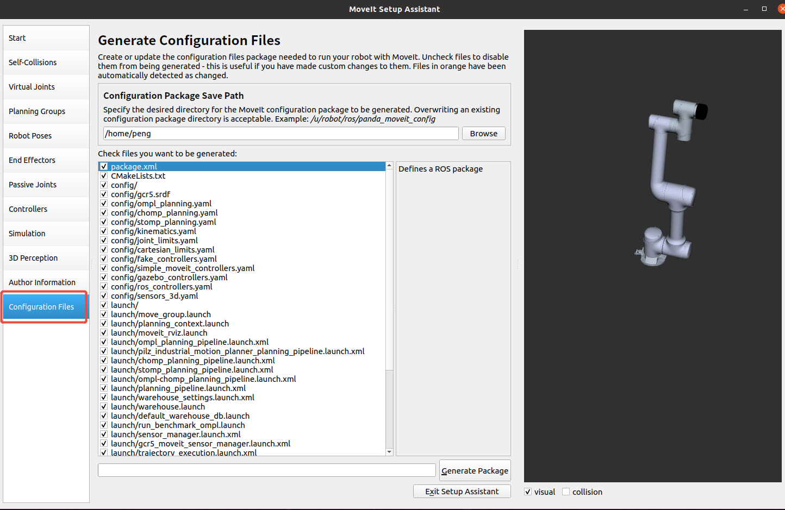Open the Start tab in sidebar
This screenshot has width=785, height=510.
[x=46, y=38]
